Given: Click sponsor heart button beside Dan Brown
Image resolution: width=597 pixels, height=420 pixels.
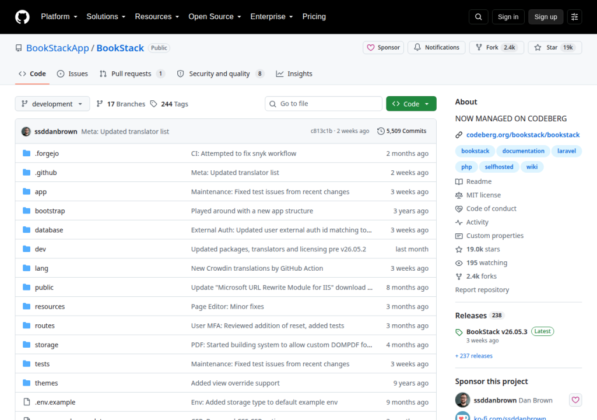Looking at the screenshot, I should click(x=575, y=400).
